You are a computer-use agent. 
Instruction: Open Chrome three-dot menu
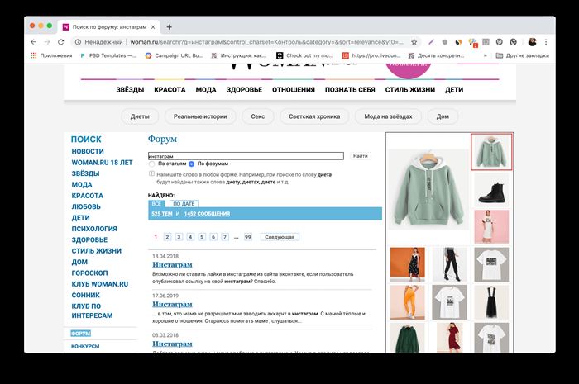(x=546, y=42)
